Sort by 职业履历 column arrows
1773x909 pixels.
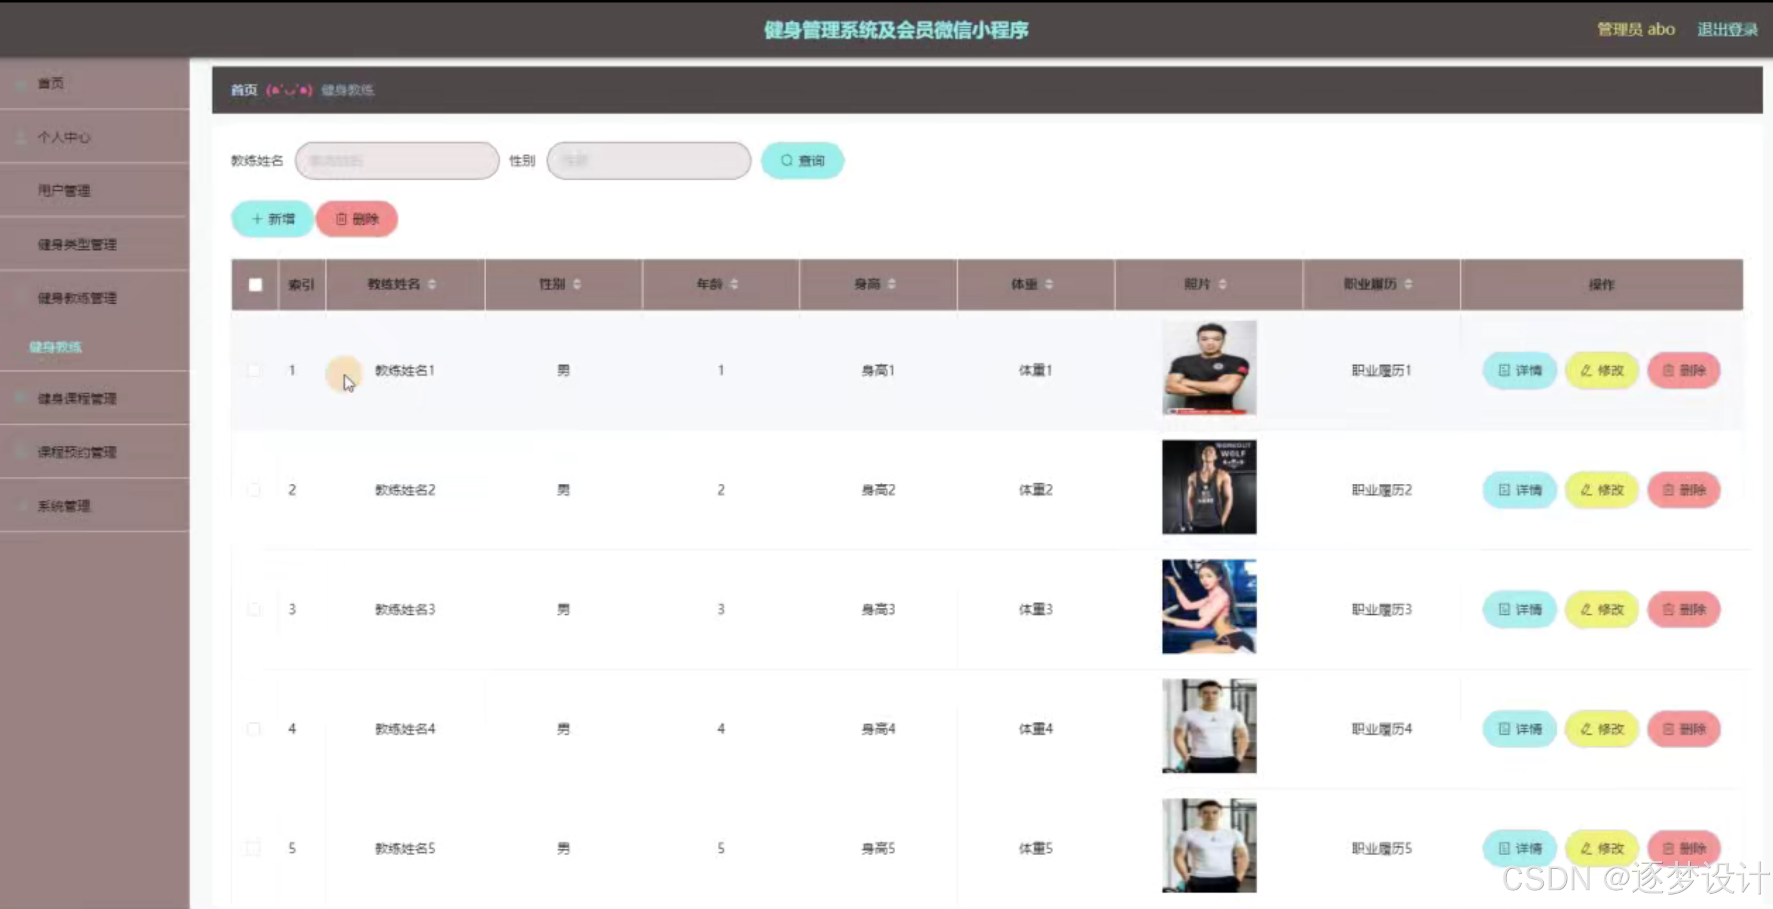tap(1408, 284)
